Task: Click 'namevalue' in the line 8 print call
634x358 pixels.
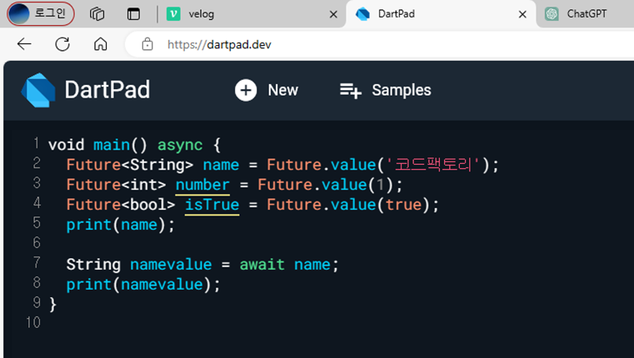Action: 162,285
